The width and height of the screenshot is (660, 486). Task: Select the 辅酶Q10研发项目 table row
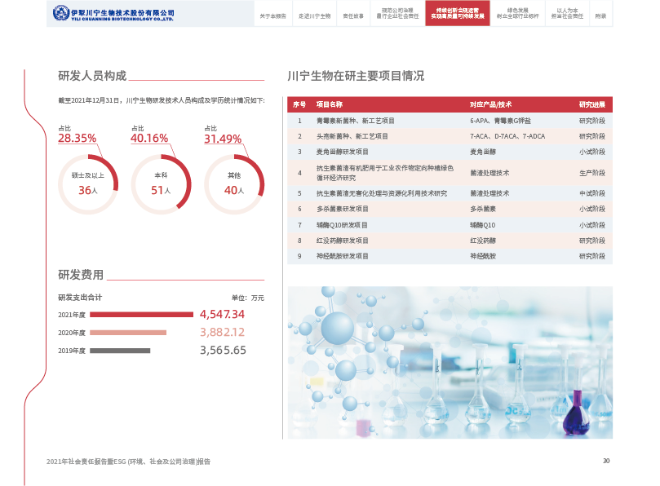450,225
